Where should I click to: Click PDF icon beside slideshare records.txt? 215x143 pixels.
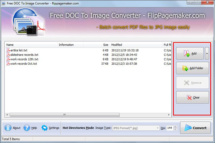tap(8, 55)
